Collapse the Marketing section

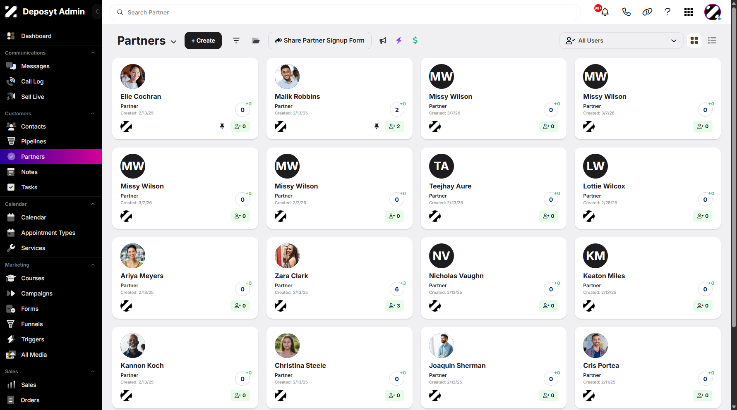pyautogui.click(x=93, y=265)
